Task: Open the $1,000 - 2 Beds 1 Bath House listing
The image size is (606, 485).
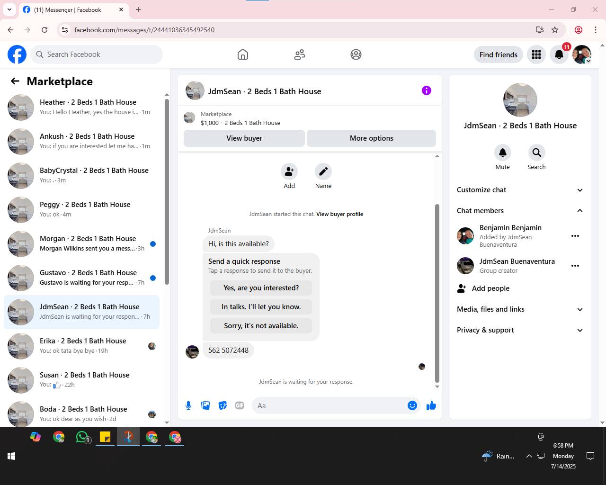Action: [x=241, y=123]
